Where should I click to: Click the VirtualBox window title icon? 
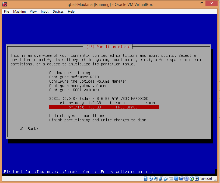(5, 4)
